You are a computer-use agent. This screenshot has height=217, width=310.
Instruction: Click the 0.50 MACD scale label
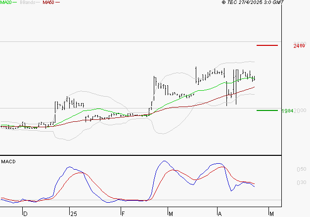point(301,169)
